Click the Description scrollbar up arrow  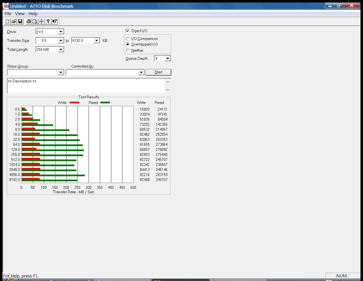click(x=168, y=82)
